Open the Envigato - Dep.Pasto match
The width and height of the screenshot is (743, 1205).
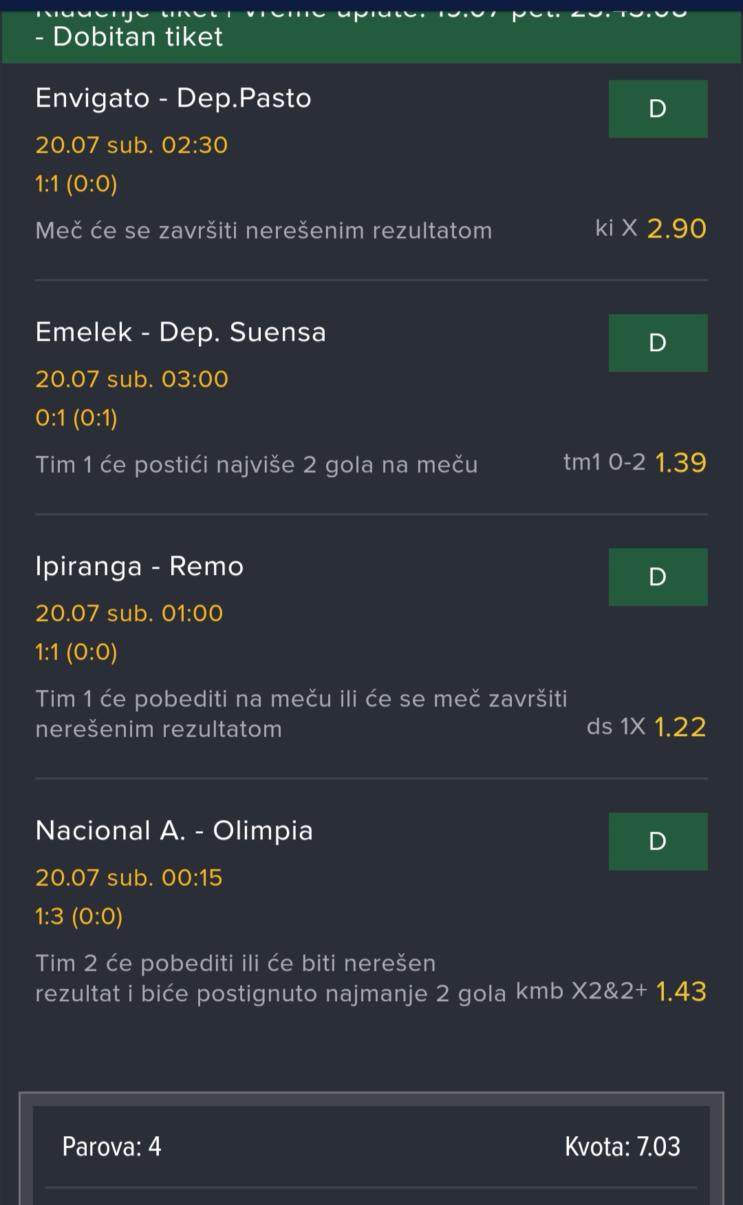pos(173,98)
